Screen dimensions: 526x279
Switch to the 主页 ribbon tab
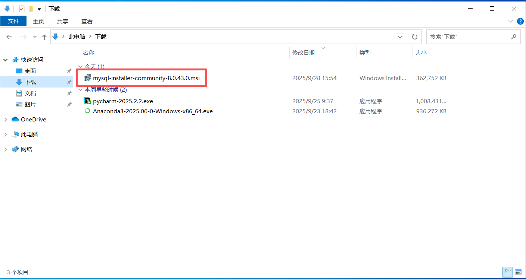pos(38,21)
